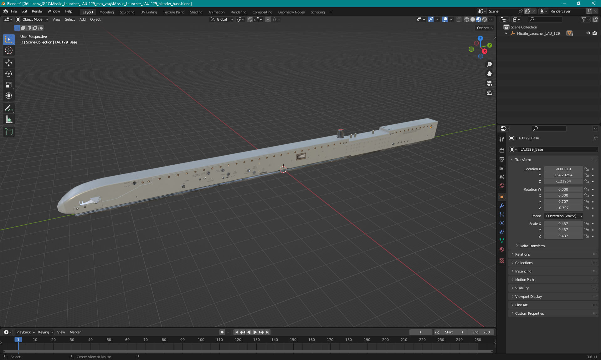Image resolution: width=601 pixels, height=360 pixels.
Task: Open the Scene properties tab
Action: pos(502,177)
